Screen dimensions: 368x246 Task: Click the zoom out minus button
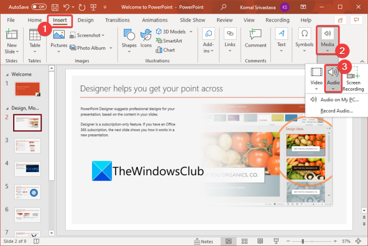289,241
